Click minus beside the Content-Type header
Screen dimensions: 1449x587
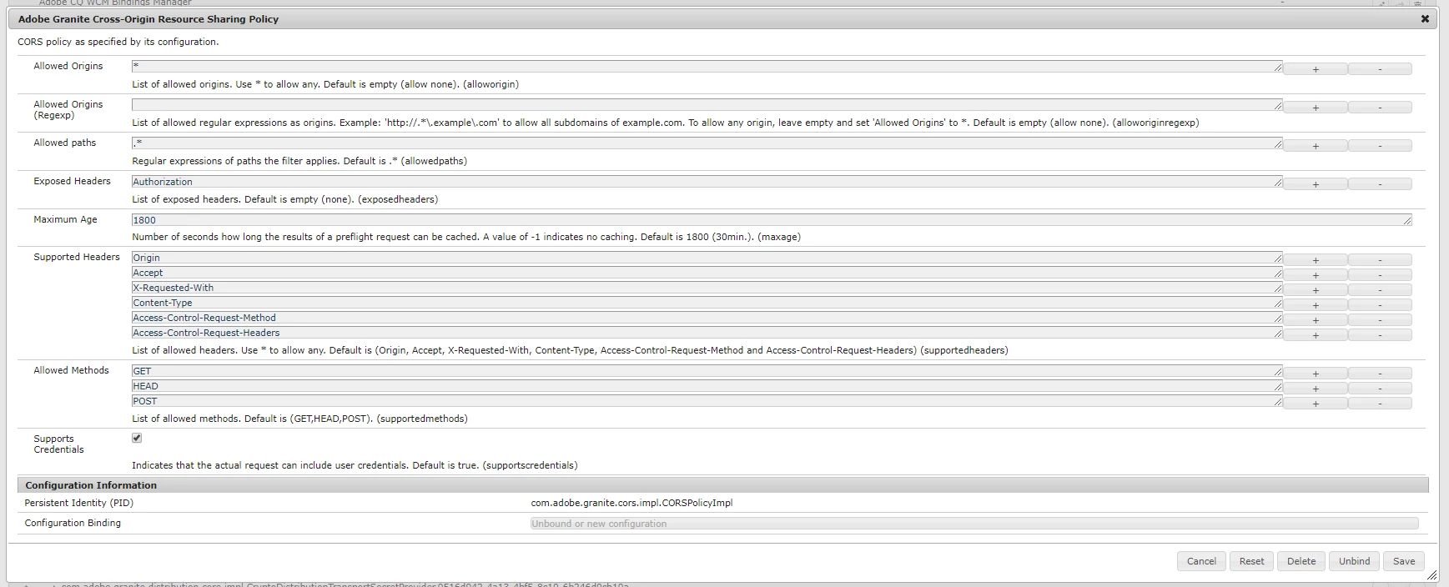coord(1380,305)
